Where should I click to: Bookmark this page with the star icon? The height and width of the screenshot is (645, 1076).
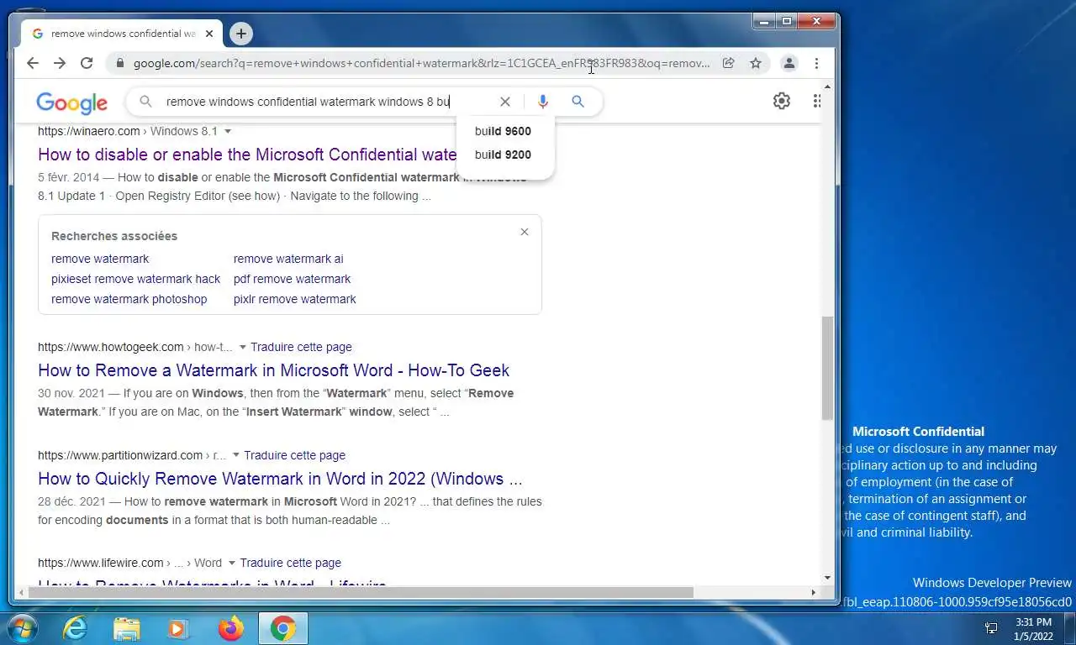(x=756, y=63)
